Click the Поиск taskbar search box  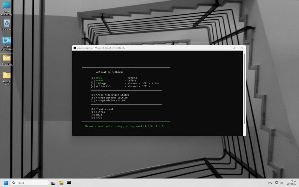(30, 183)
